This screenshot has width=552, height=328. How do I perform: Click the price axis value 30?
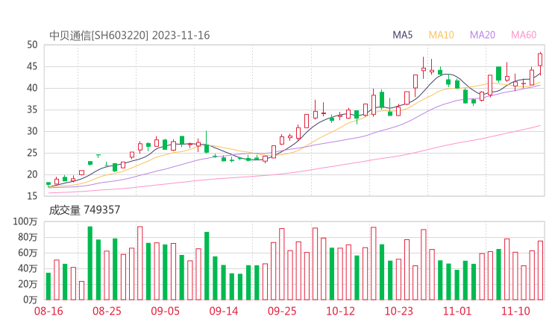[32, 131]
